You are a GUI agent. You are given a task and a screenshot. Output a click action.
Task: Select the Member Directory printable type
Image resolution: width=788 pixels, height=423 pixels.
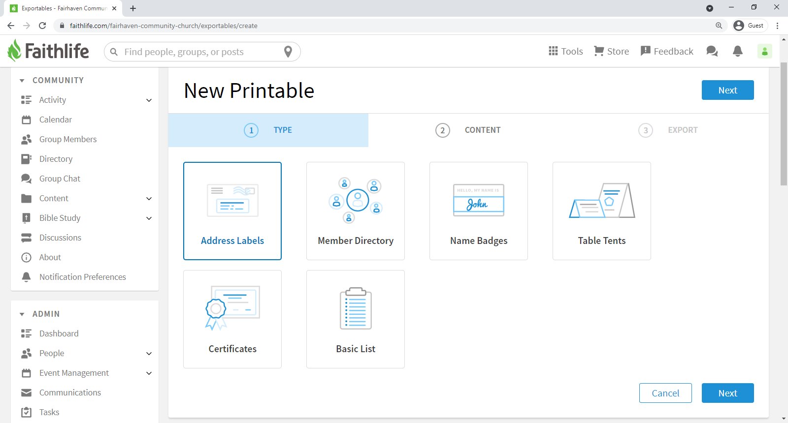(x=356, y=211)
